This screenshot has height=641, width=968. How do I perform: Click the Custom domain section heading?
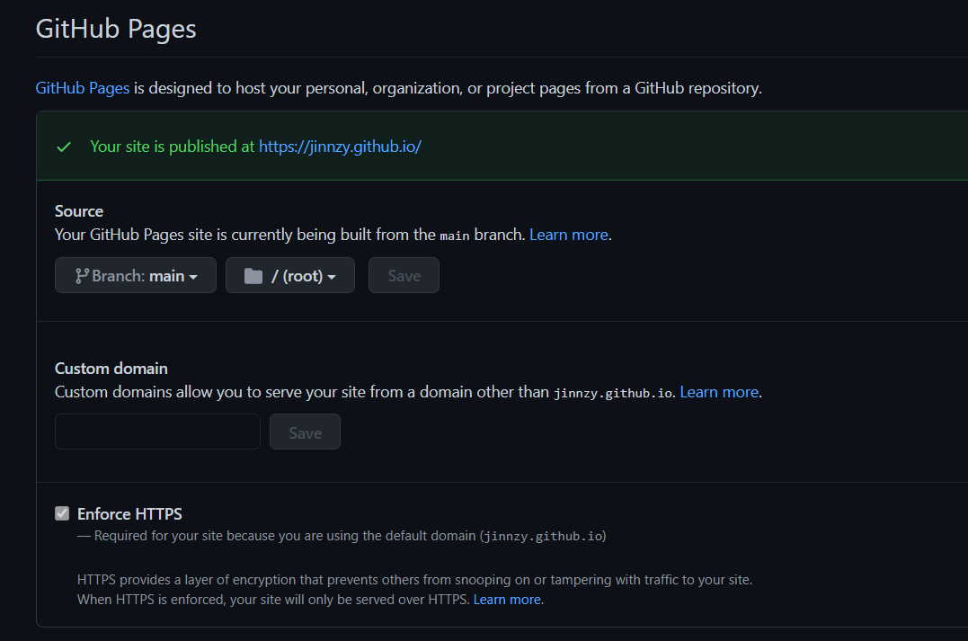pos(111,369)
